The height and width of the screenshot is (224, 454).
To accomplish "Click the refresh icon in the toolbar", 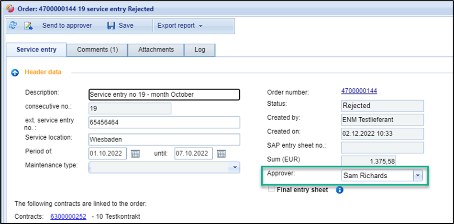I will click(13, 26).
